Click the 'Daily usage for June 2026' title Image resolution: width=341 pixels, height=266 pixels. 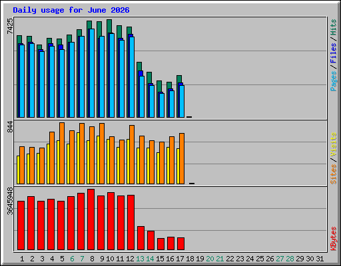coord(71,10)
